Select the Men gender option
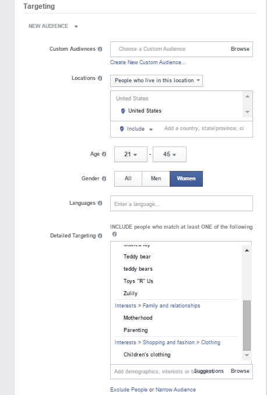 (156, 179)
